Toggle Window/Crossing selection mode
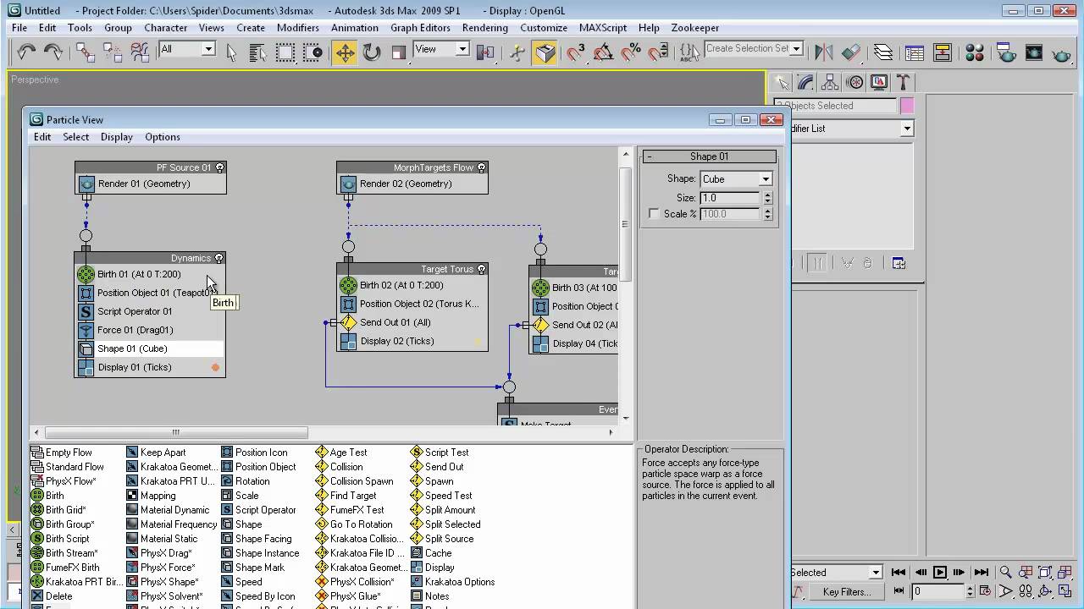1084x609 pixels. tap(315, 52)
